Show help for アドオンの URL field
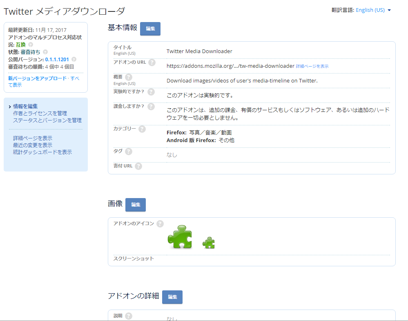 (x=152, y=62)
